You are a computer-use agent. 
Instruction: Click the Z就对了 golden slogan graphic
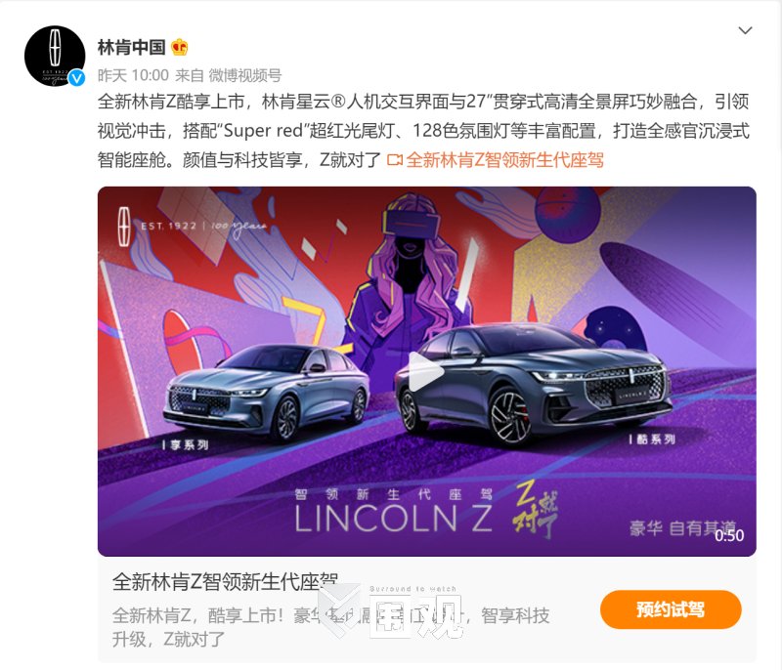536,510
